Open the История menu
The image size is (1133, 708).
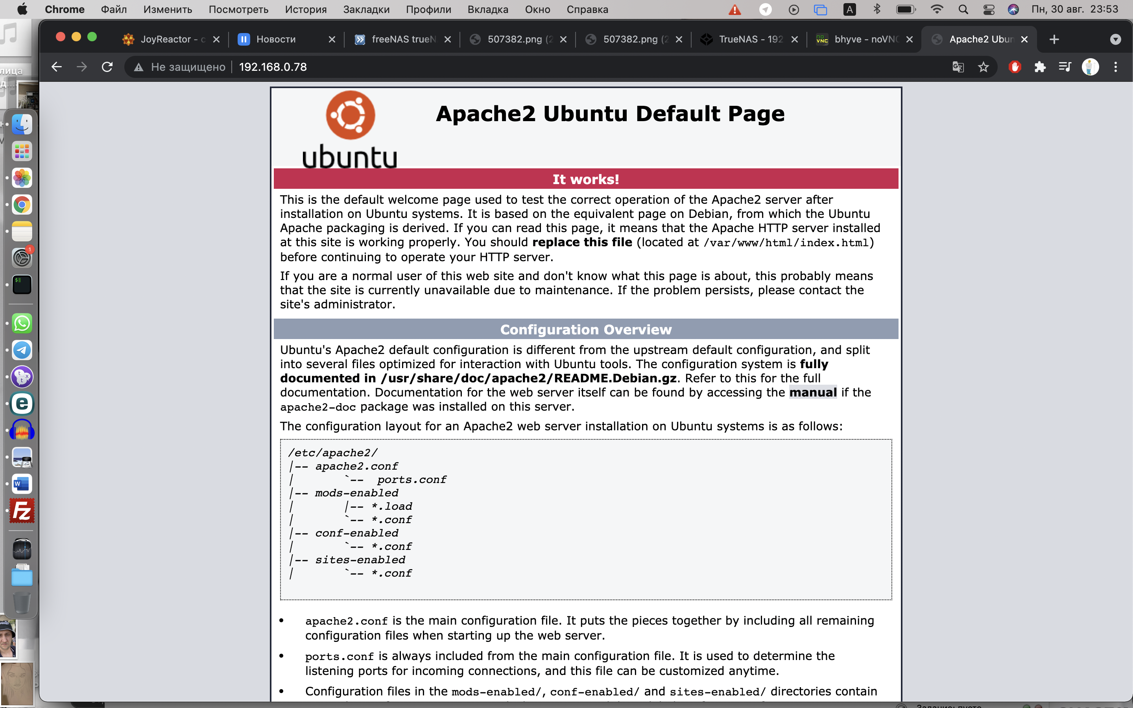coord(306,9)
